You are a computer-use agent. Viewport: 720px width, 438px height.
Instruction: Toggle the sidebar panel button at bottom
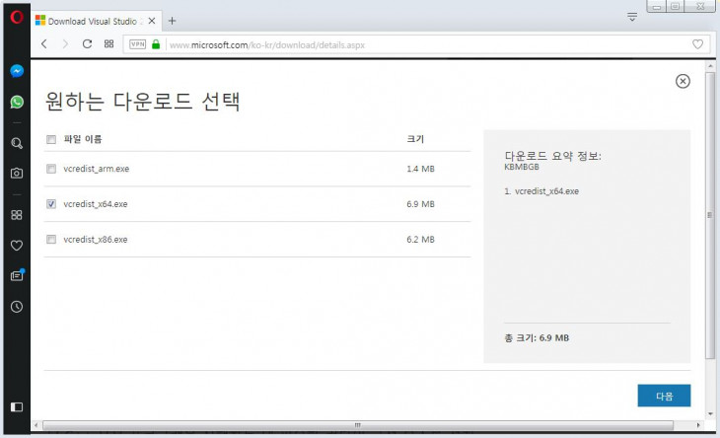coord(17,406)
